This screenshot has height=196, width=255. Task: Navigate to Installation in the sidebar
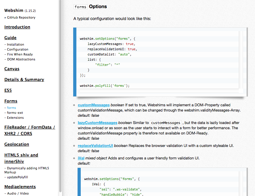(x=15, y=44)
